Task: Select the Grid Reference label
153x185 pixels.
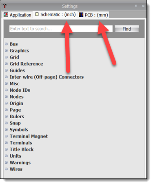Action: pos(27,64)
